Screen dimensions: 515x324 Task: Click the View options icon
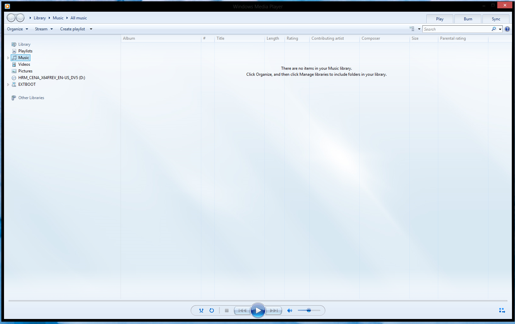pos(412,29)
